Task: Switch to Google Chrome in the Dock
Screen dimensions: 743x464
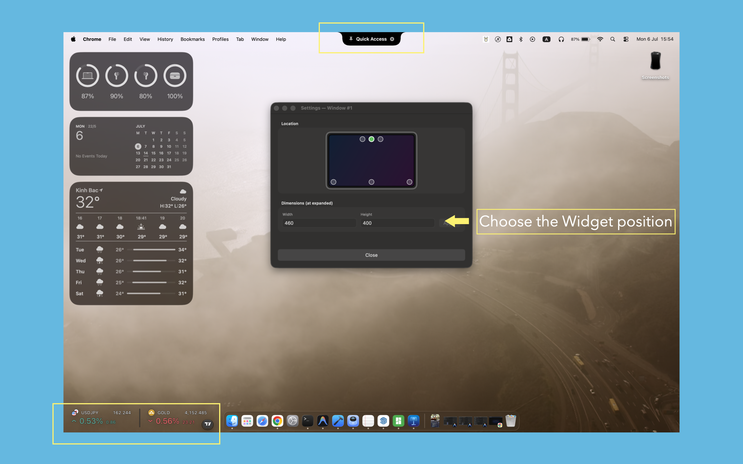Action: (x=277, y=421)
